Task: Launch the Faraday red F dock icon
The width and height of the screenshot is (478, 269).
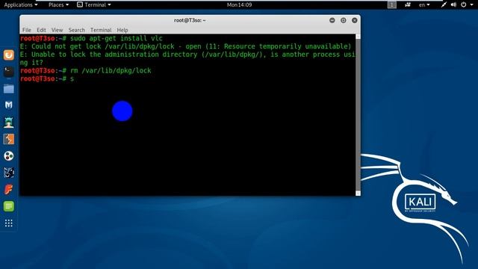Action: 8,189
